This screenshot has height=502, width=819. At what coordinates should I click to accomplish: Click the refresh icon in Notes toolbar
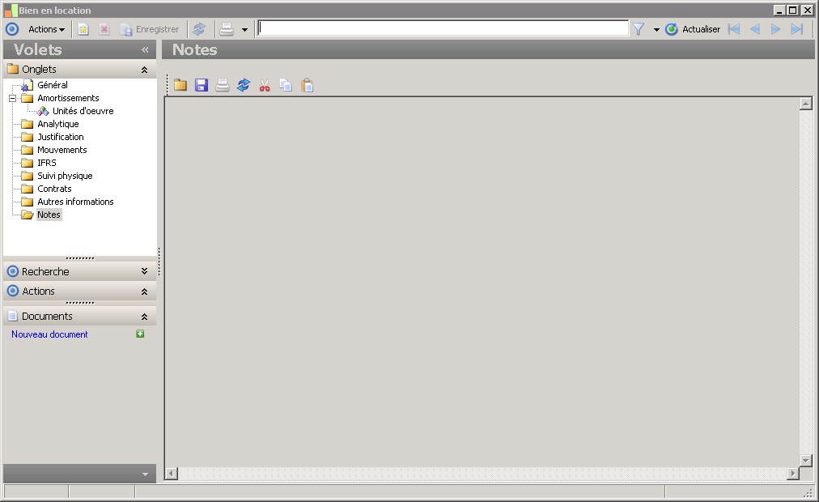[x=244, y=85]
